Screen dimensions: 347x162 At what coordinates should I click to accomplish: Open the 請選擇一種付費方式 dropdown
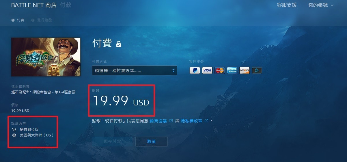click(134, 70)
